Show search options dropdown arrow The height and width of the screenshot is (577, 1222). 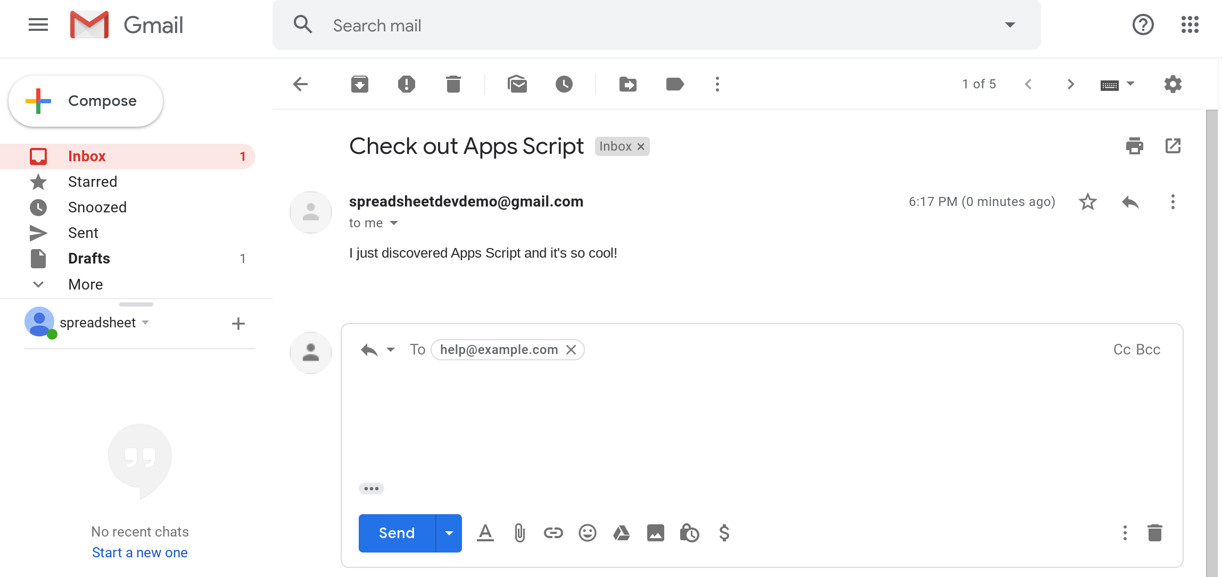pos(1010,25)
